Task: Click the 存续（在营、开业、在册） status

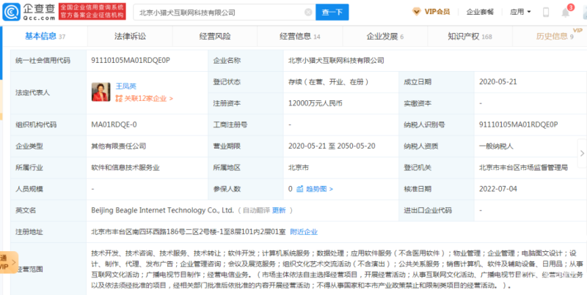Action: (329, 82)
